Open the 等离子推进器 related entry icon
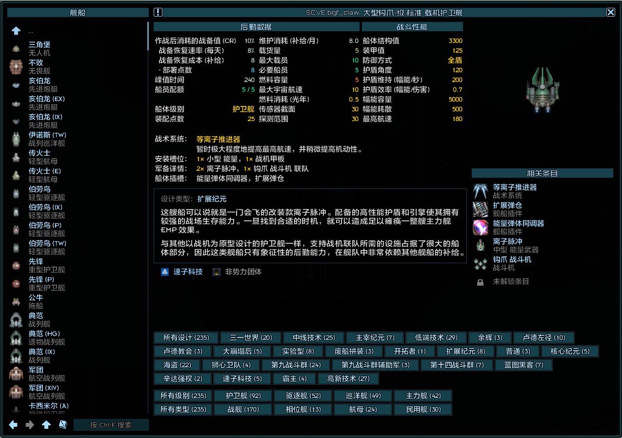The height and width of the screenshot is (438, 622). pyautogui.click(x=481, y=191)
